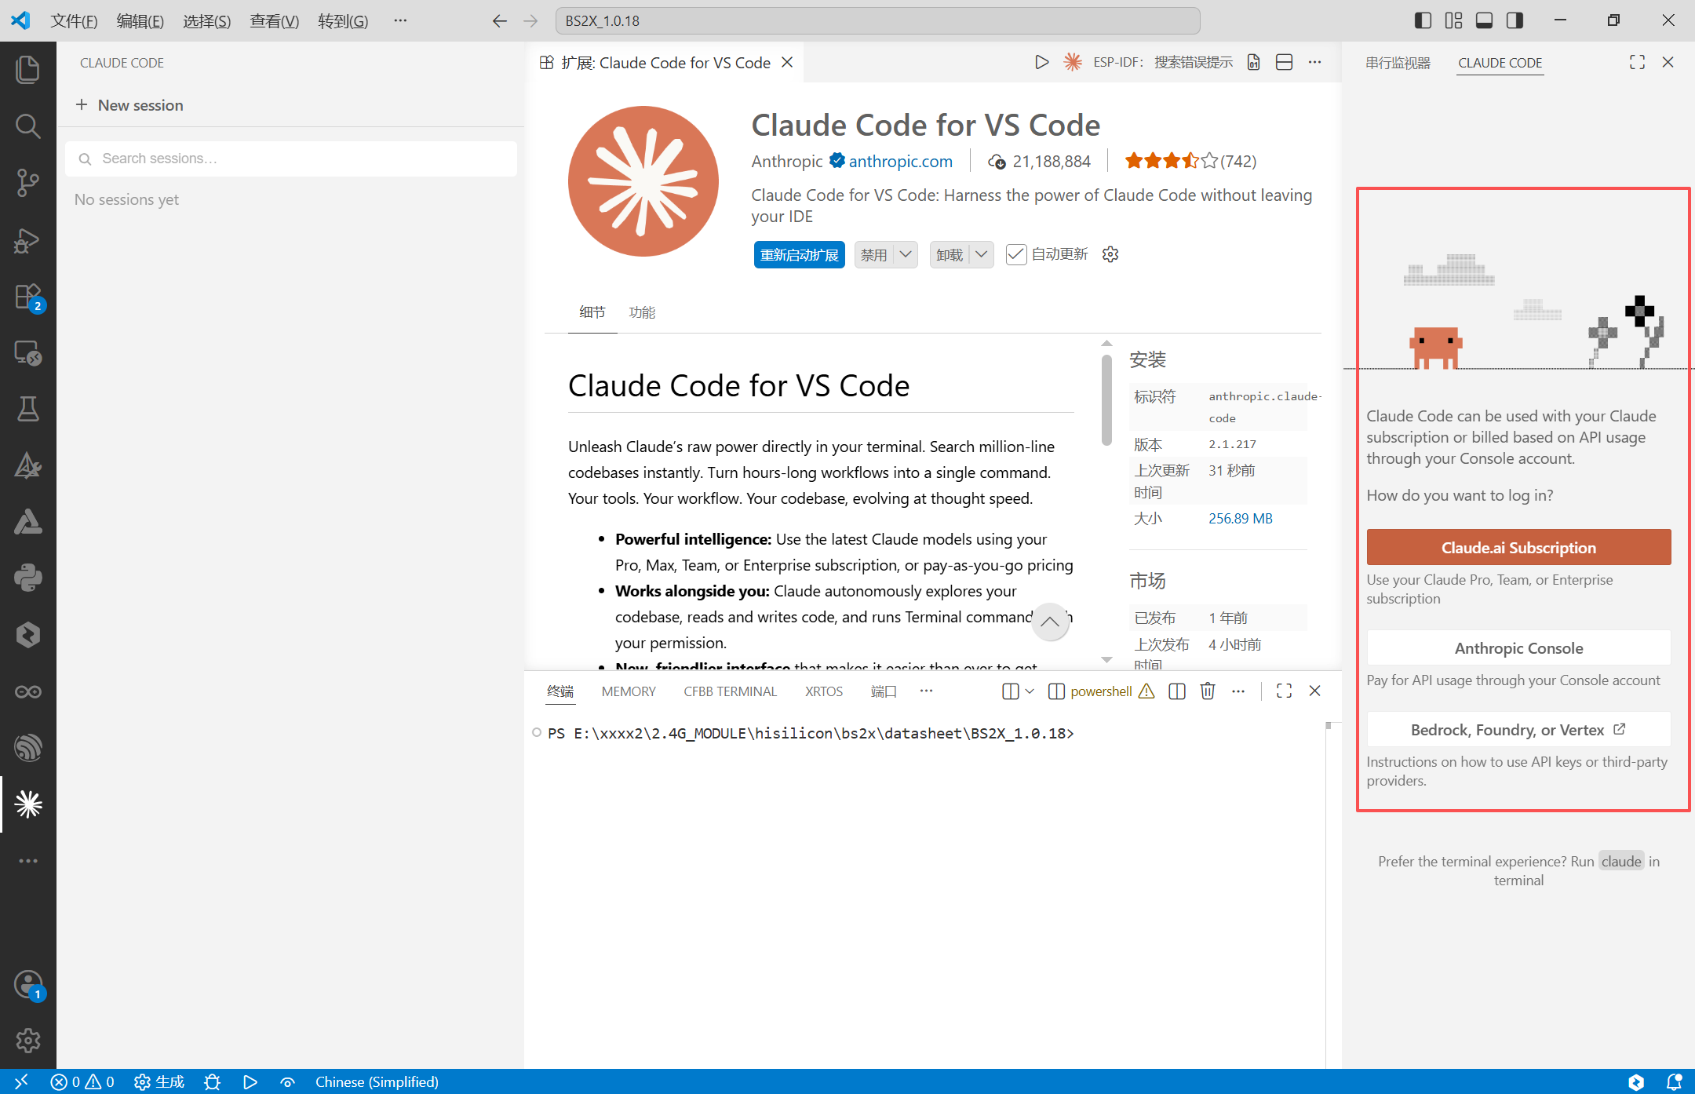
Task: Toggle the bottom panel visibility
Action: click(x=1484, y=20)
